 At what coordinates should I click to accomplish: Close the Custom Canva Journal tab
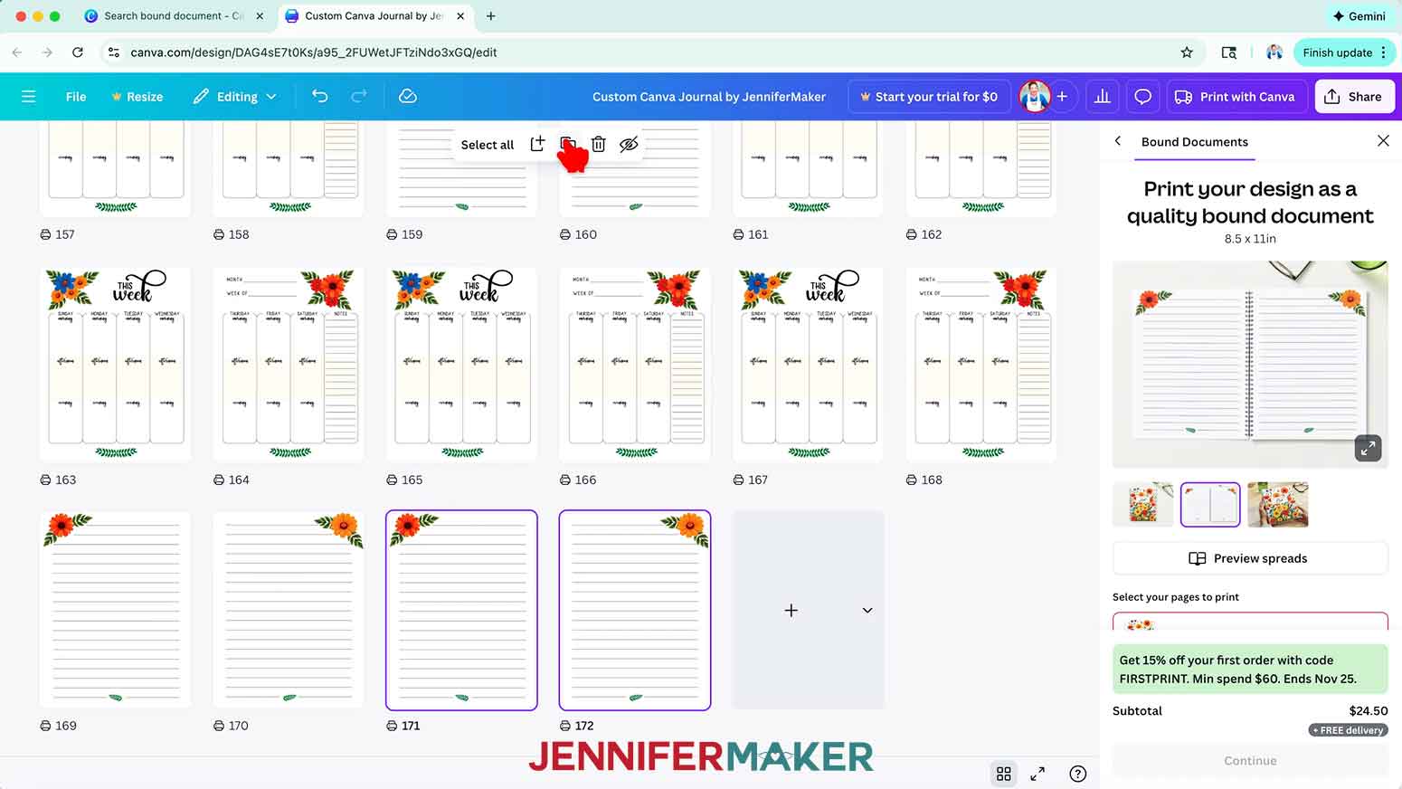pyautogui.click(x=460, y=16)
